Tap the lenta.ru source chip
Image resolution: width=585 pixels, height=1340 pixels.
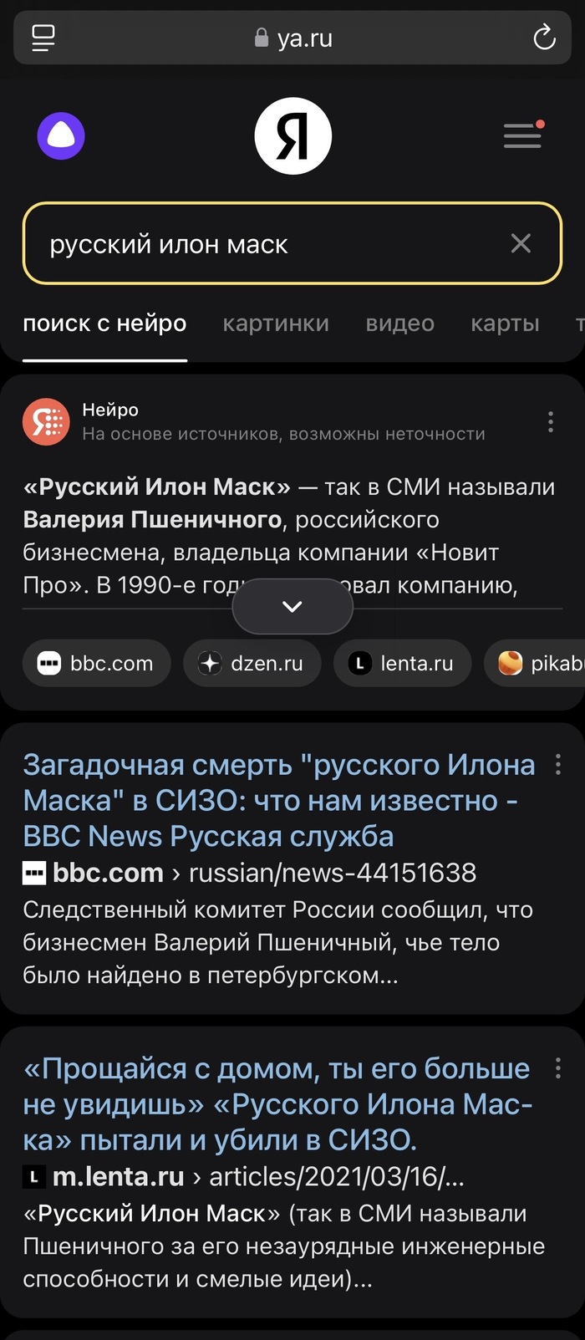401,663
